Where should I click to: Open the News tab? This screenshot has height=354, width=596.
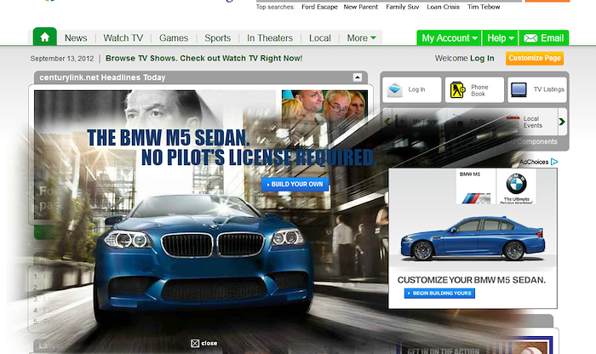point(76,38)
